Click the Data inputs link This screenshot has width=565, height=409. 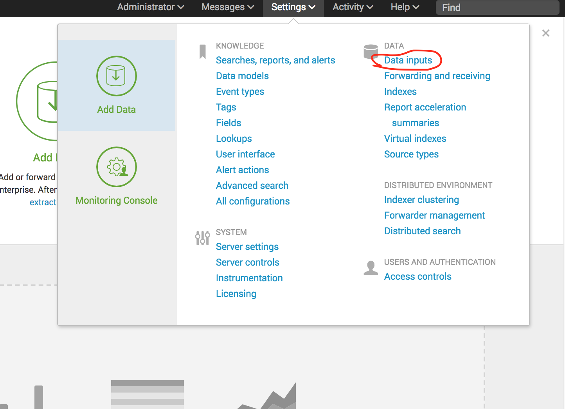pos(408,60)
